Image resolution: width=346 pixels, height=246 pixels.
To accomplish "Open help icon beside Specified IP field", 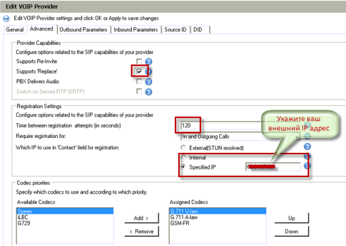I will (x=307, y=166).
